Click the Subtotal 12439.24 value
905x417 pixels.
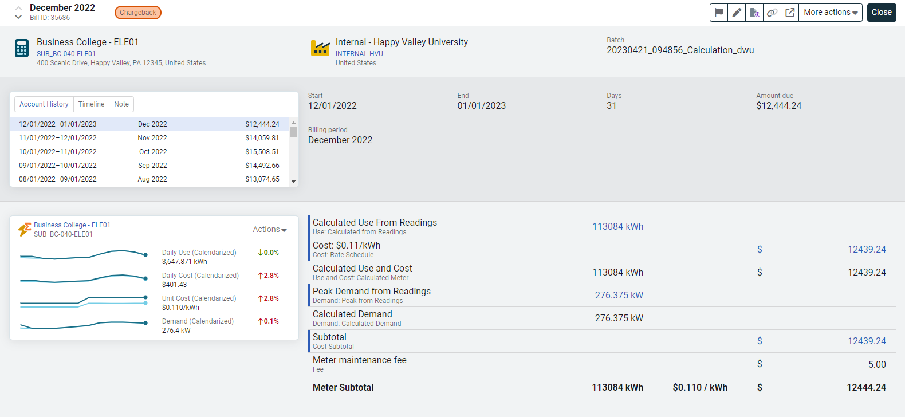(867, 341)
